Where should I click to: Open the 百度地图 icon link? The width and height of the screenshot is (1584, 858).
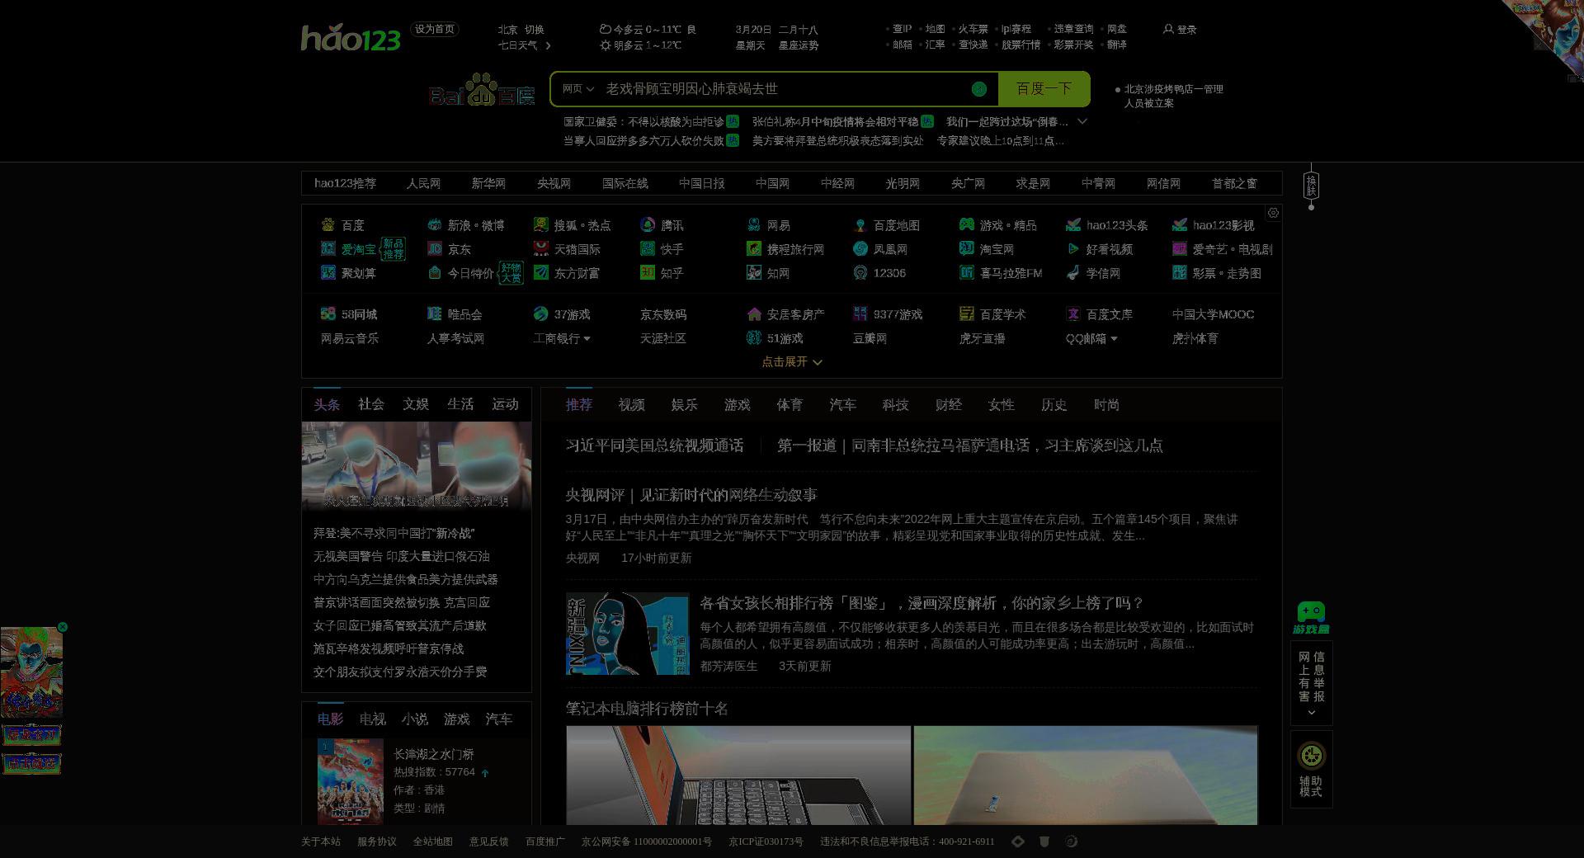(x=860, y=224)
